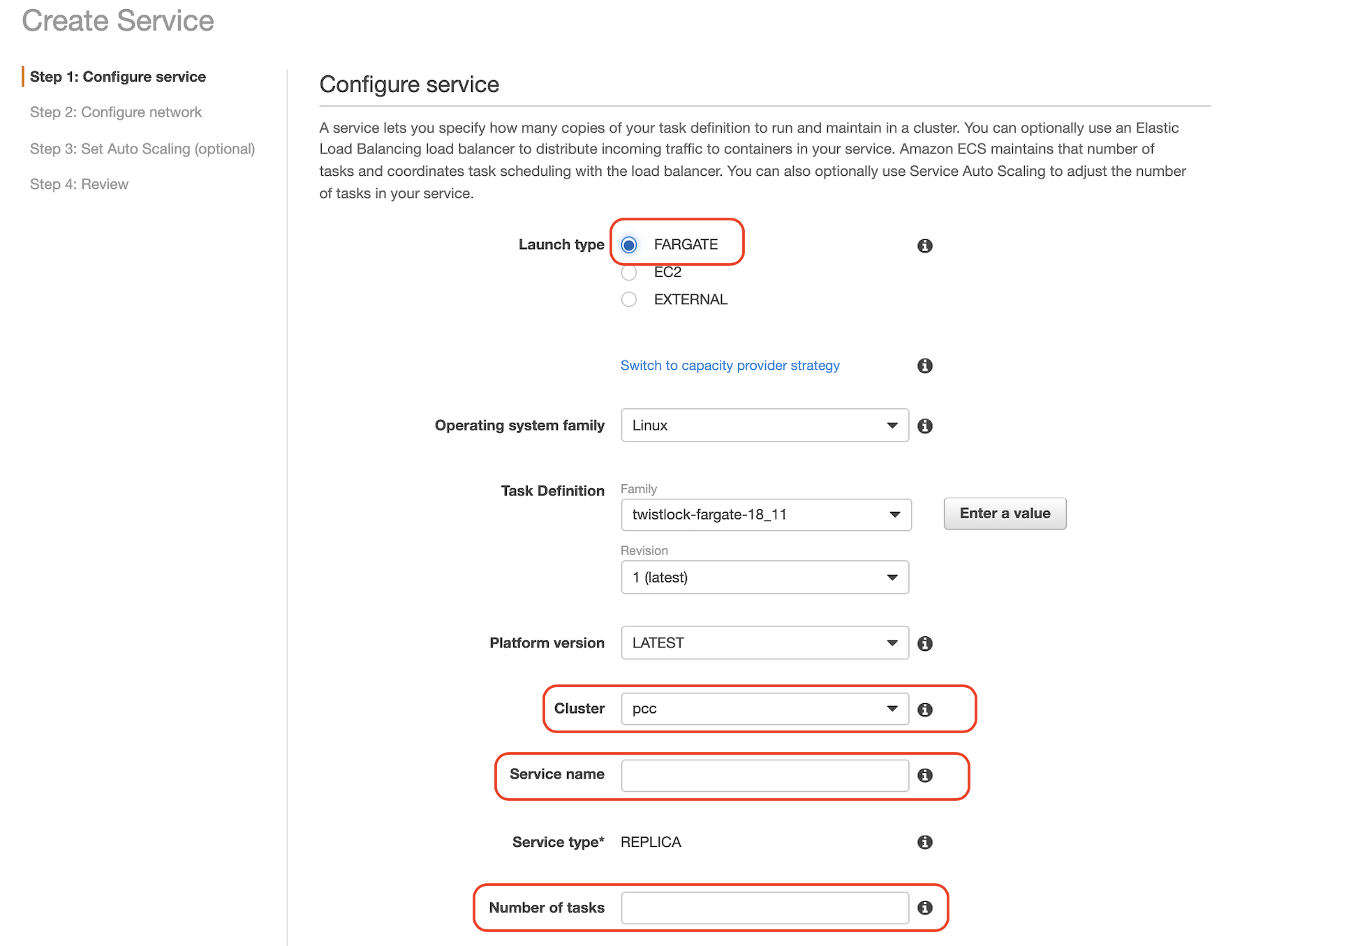Screen dimensions: 1353x946
Task: Select the EC2 launch type radio button
Action: pyautogui.click(x=629, y=272)
